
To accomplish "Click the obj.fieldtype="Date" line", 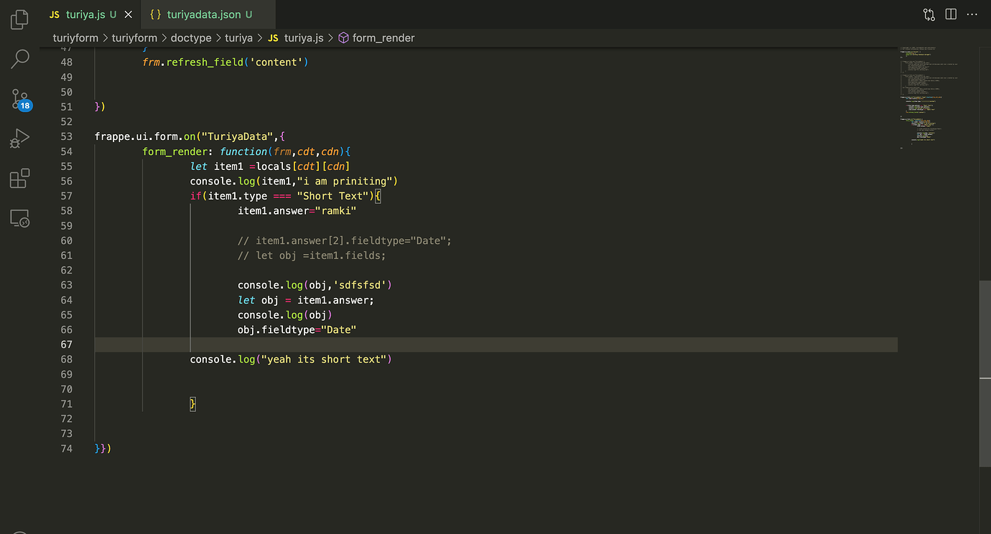I will pyautogui.click(x=297, y=329).
